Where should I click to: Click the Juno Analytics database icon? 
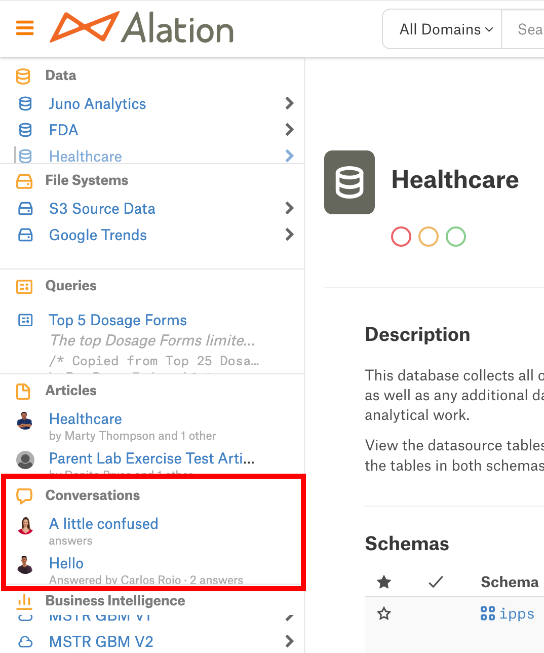[25, 104]
